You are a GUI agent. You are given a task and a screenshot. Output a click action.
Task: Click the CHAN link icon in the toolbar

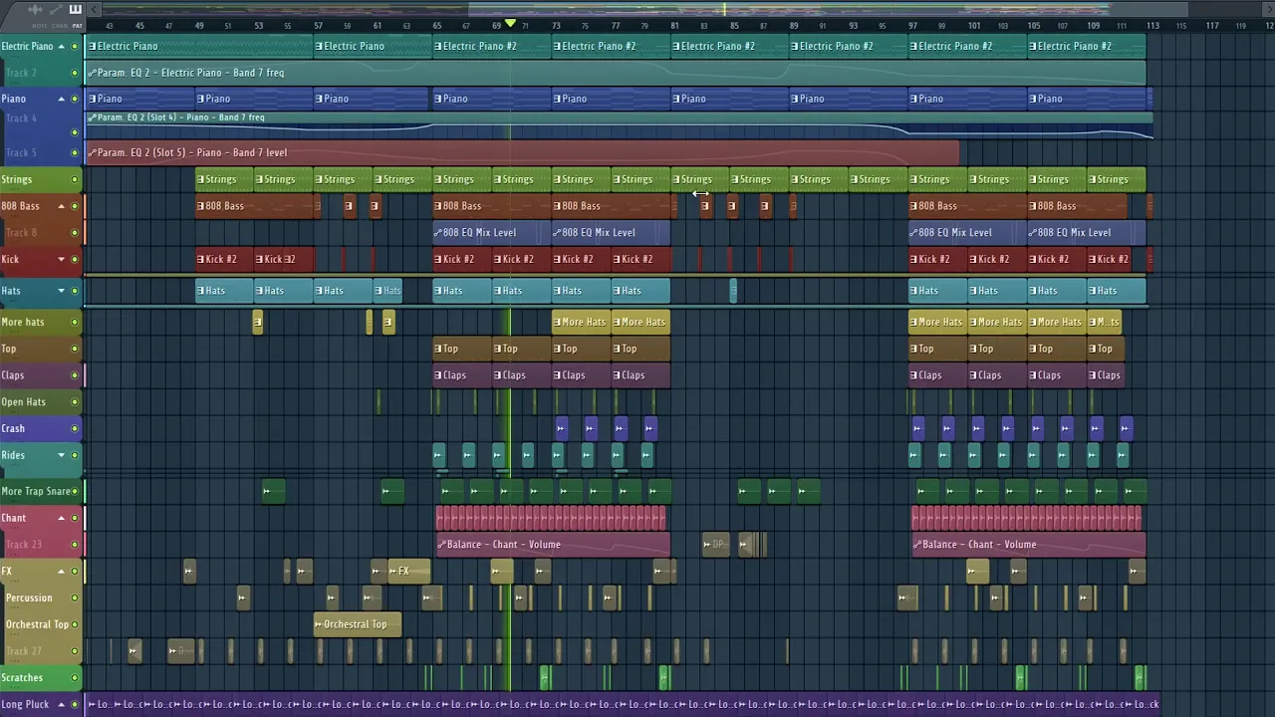(x=55, y=9)
